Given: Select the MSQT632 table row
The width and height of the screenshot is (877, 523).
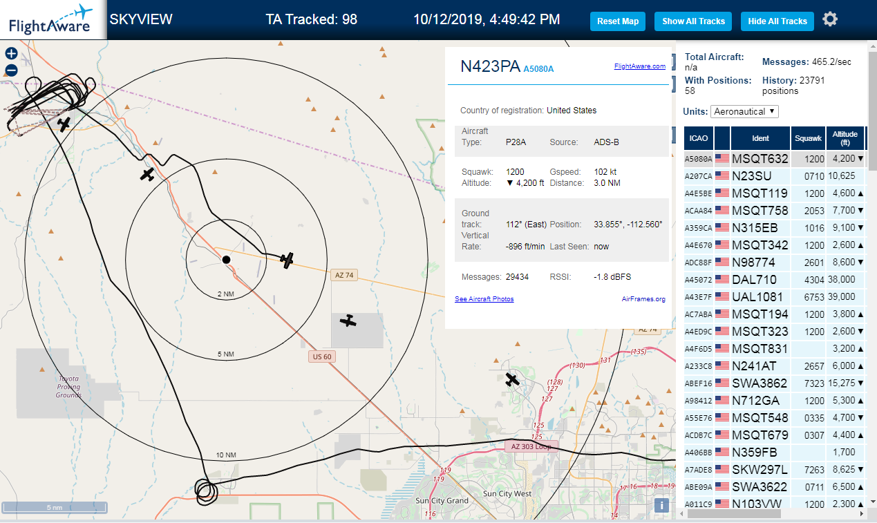Looking at the screenshot, I should coord(775,159).
